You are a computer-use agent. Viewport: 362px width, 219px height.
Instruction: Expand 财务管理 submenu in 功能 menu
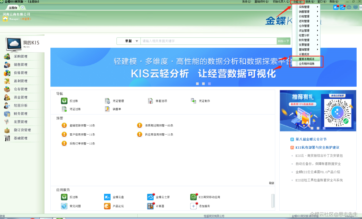coord(306,40)
